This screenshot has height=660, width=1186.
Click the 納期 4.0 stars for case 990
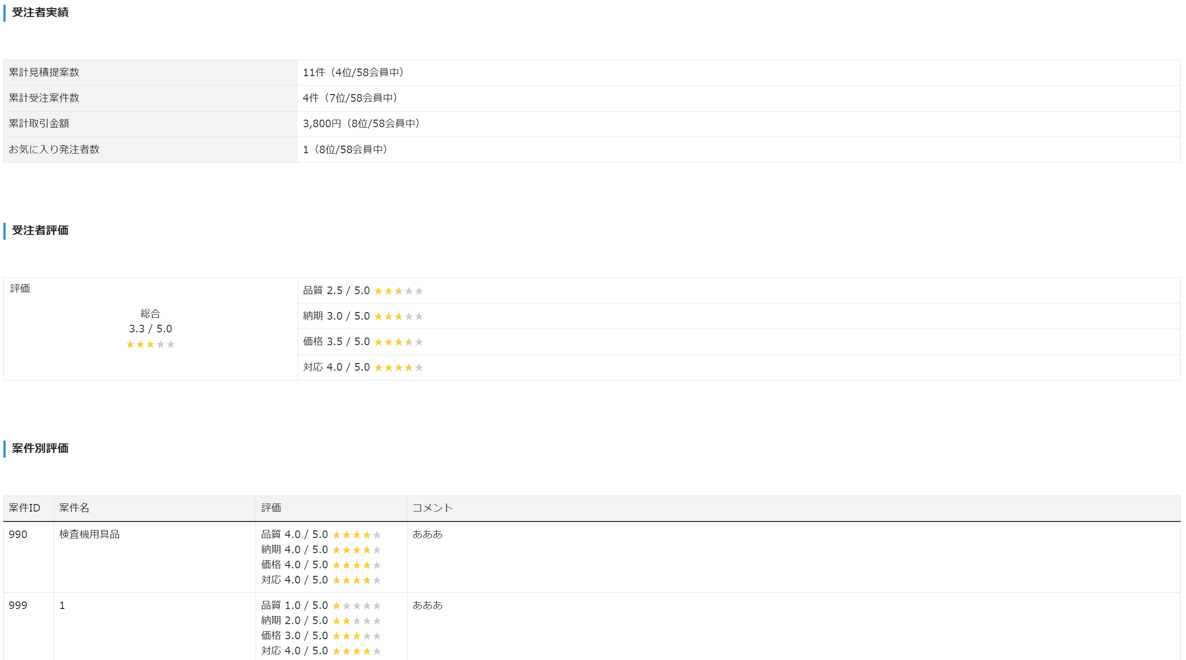(x=357, y=550)
